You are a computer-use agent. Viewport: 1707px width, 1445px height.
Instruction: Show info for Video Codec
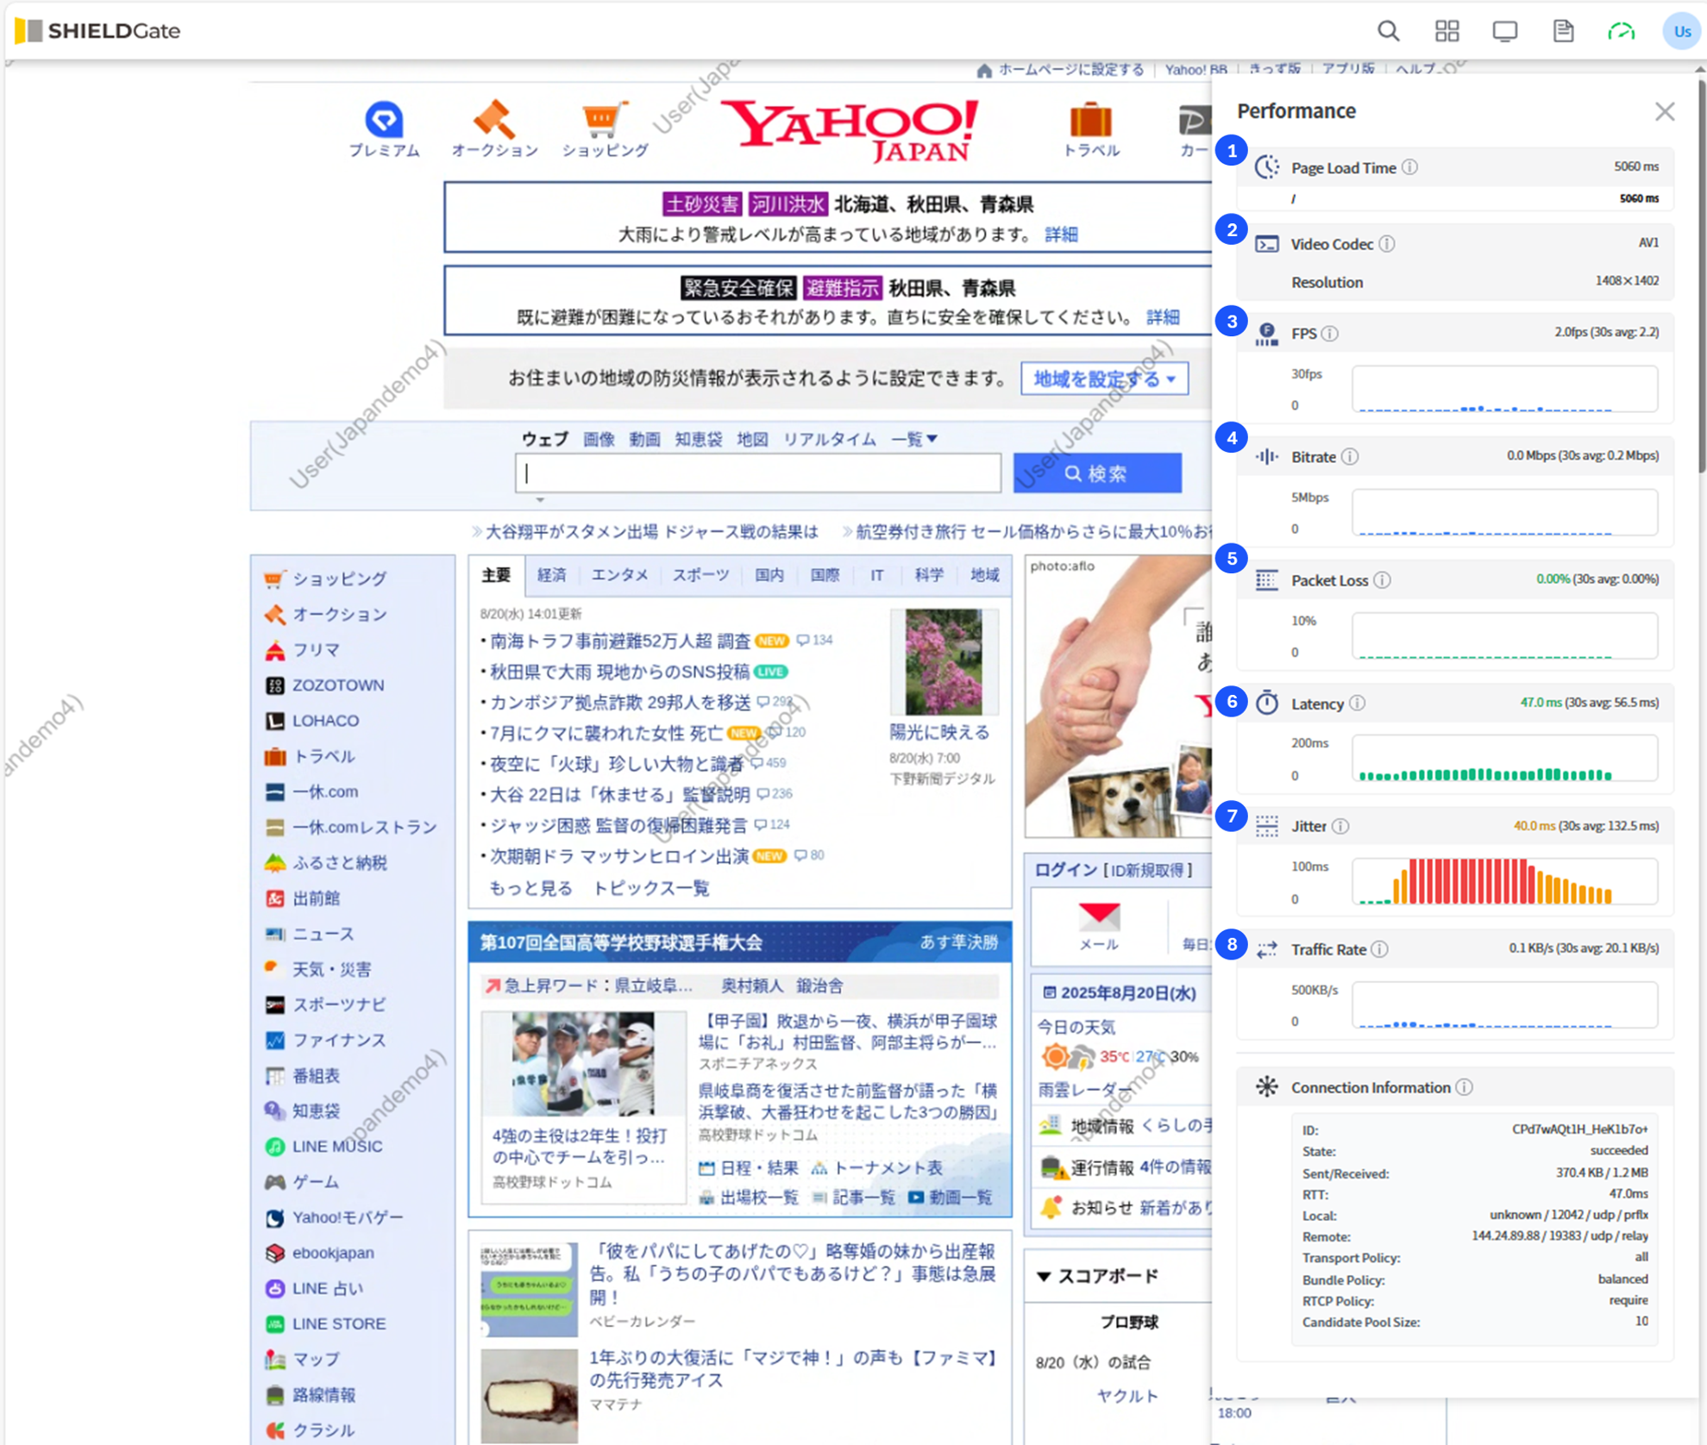pos(1387,244)
